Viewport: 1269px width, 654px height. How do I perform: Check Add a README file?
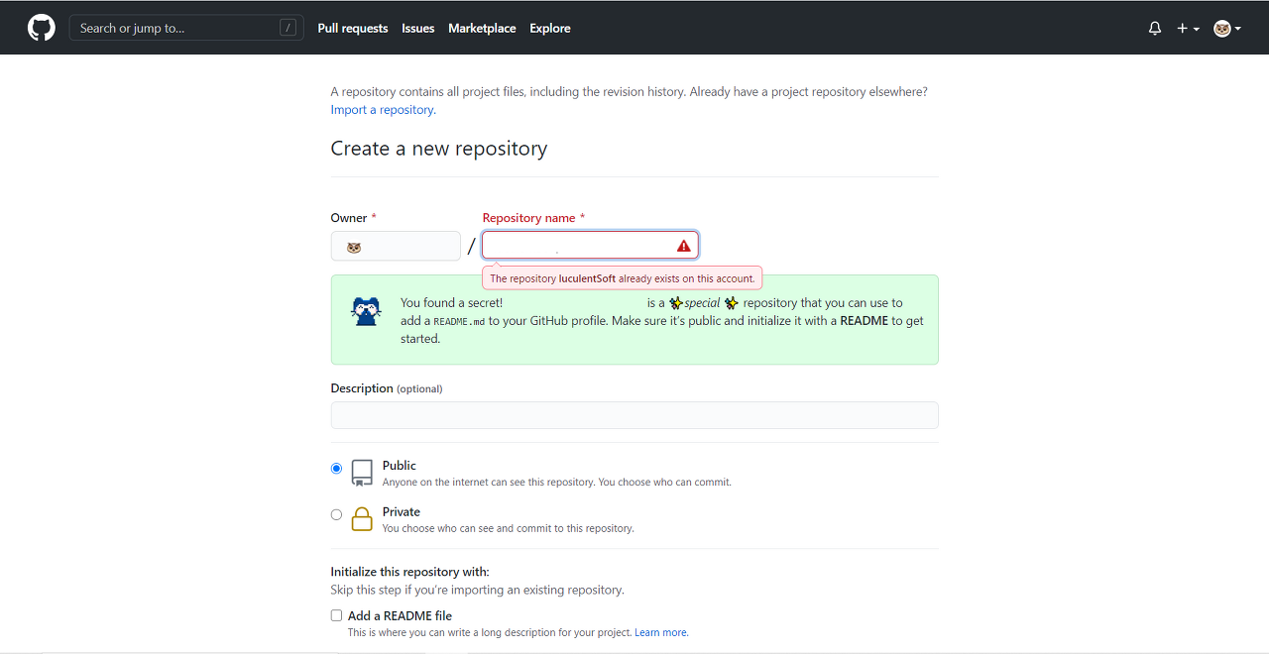coord(336,615)
